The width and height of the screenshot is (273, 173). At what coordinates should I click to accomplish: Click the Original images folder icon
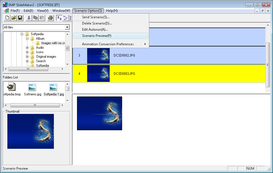click(x=32, y=57)
